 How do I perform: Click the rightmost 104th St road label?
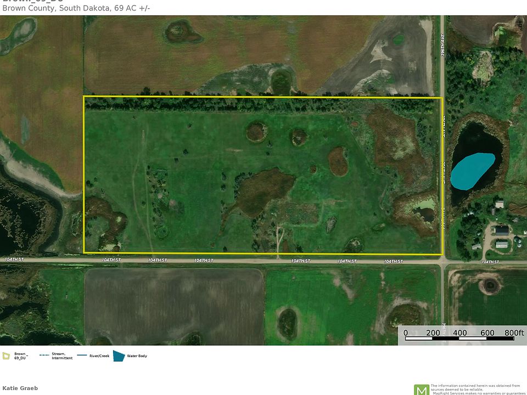click(490, 262)
